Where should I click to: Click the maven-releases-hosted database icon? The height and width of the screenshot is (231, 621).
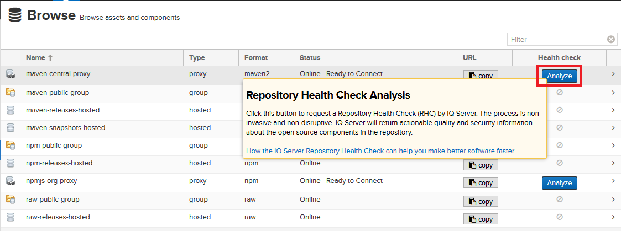(10, 110)
